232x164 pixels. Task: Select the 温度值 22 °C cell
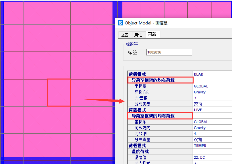click(212, 157)
